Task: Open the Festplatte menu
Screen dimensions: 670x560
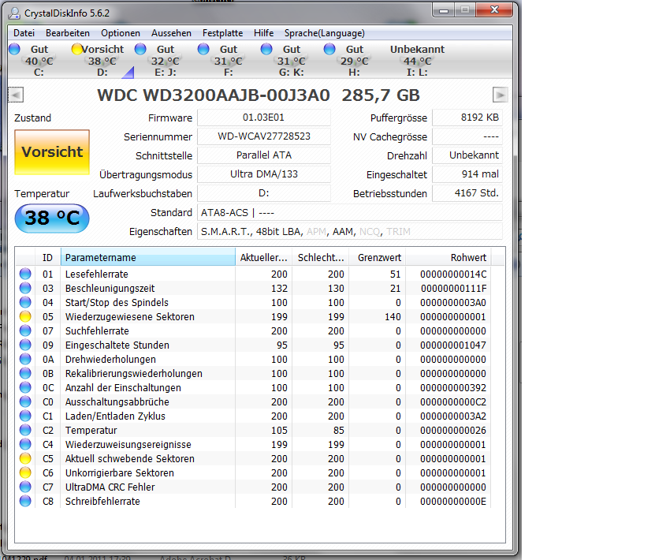Action: point(222,33)
